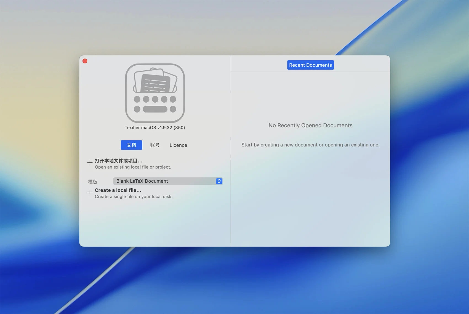Click the Create a local file... heading
469x314 pixels.
coord(118,190)
